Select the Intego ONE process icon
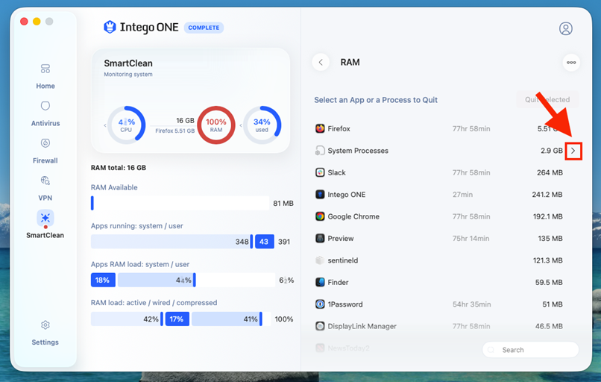Viewport: 601px width, 382px height. 320,195
